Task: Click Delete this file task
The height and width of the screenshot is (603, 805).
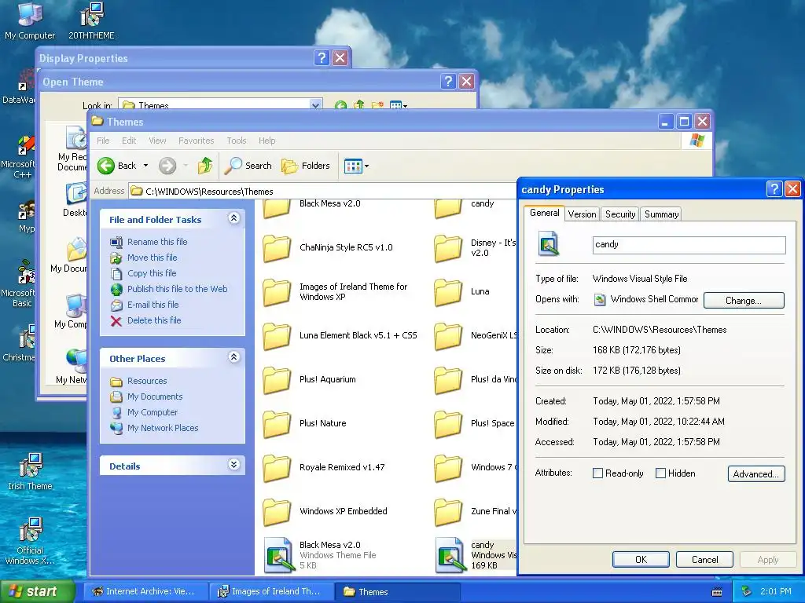Action: [154, 320]
